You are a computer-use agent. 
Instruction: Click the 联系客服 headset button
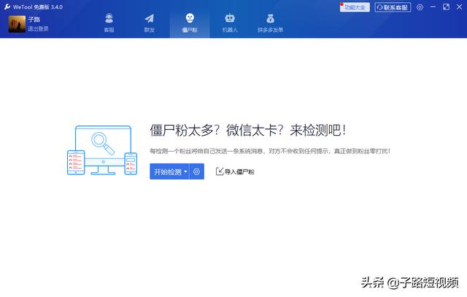point(393,7)
